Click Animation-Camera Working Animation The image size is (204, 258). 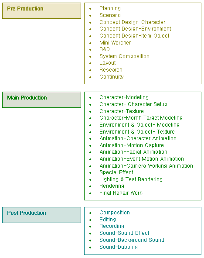click(x=146, y=166)
